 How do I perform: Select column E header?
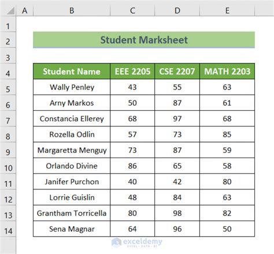click(227, 10)
